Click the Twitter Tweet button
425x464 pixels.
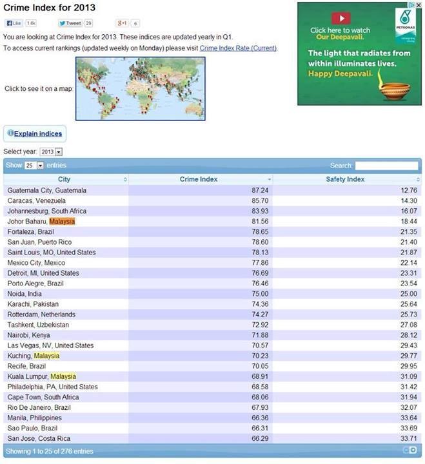(x=70, y=23)
